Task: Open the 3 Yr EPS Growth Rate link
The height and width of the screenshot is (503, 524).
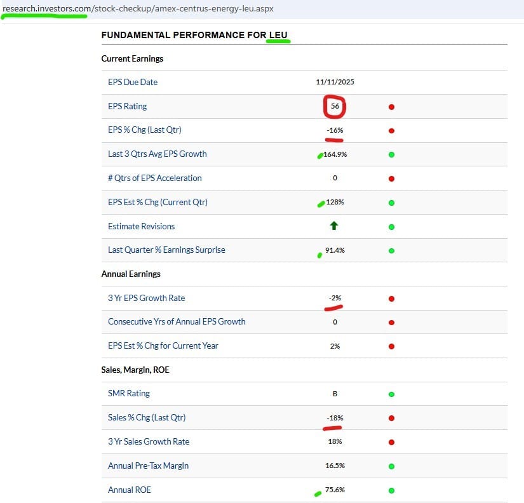Action: pos(146,298)
